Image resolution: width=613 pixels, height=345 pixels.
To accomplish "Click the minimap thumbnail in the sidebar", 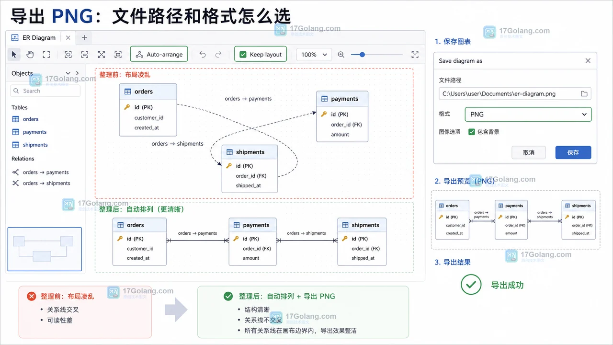I will click(x=45, y=249).
